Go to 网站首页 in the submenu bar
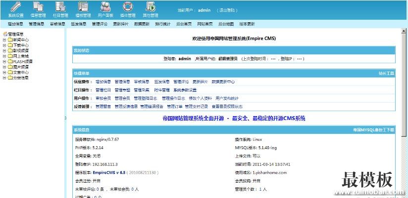The image size is (408, 198). (205, 24)
